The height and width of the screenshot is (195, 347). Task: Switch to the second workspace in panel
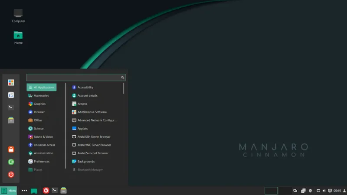pyautogui.click(x=285, y=191)
